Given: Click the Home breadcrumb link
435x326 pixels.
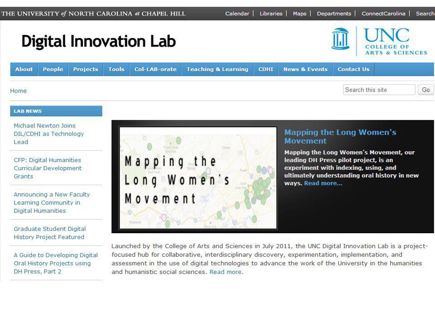Looking at the screenshot, I should coord(18,91).
